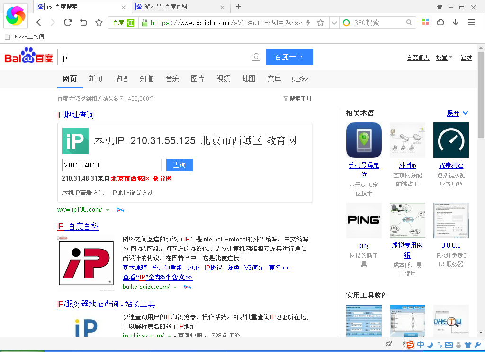Expand dropdown arrow next to baike.baidu.com/
485x352 pixels.
tap(175, 287)
